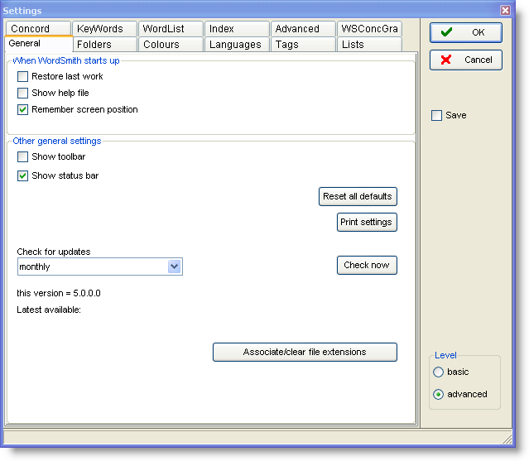The height and width of the screenshot is (461, 529).
Task: Click Reset all defaults button
Action: (358, 197)
